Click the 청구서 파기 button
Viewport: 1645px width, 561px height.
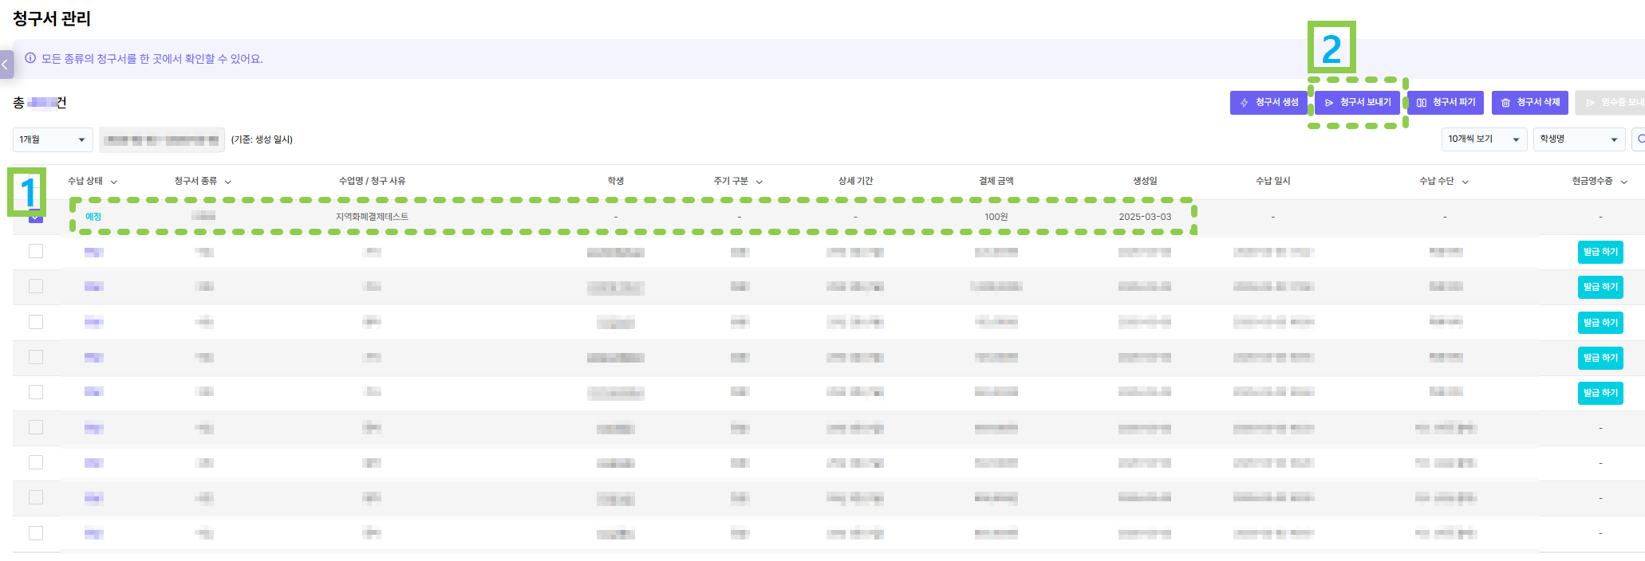[1446, 103]
